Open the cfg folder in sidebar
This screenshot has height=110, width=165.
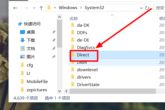click(x=30, y=65)
